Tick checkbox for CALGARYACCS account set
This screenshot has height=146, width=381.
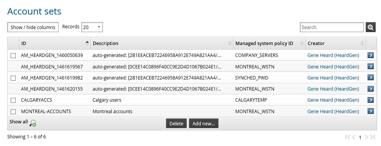pos(13,100)
